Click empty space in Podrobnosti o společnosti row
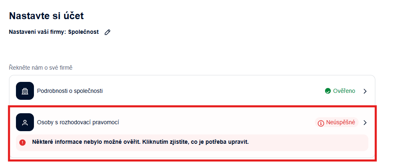This screenshot has width=397, height=167. [213, 91]
